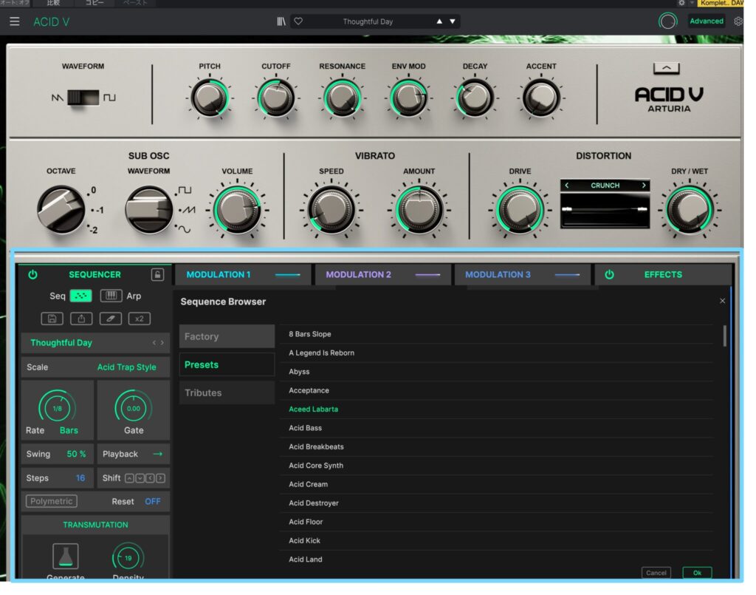The image size is (756, 595).
Task: Open the Modulation 2 tab
Action: 359,274
